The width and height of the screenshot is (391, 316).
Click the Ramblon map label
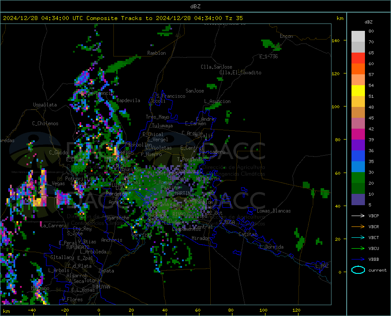click(x=156, y=53)
